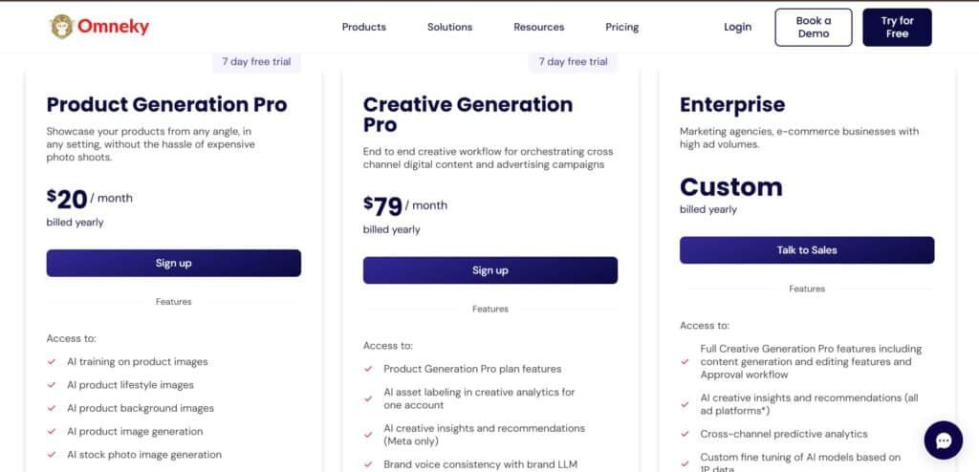Click checkmark next to Product Generation Pro plan features
The height and width of the screenshot is (472, 979).
point(368,369)
